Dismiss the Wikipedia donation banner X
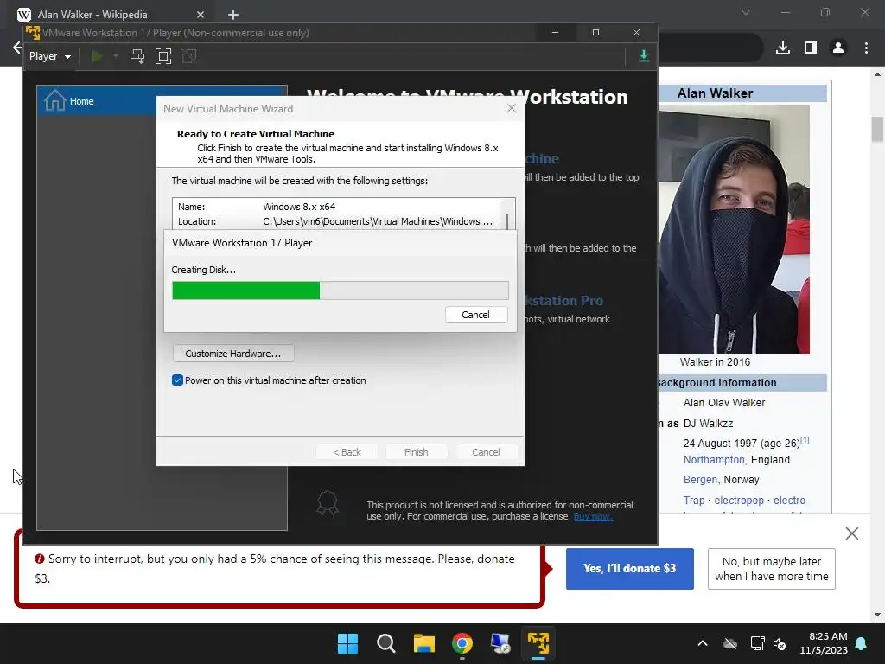885x664 pixels. tap(852, 533)
